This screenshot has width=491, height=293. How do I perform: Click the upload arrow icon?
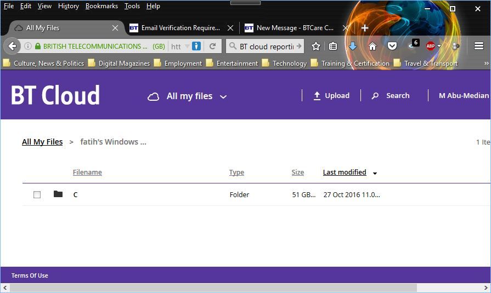317,96
